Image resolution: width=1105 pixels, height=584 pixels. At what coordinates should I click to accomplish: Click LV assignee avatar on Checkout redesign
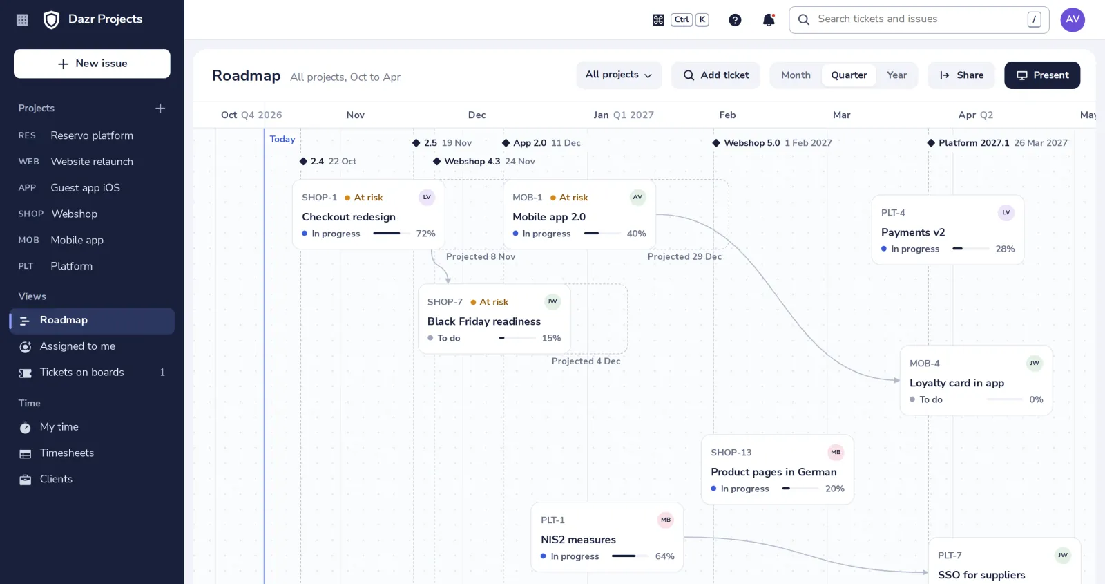point(427,198)
